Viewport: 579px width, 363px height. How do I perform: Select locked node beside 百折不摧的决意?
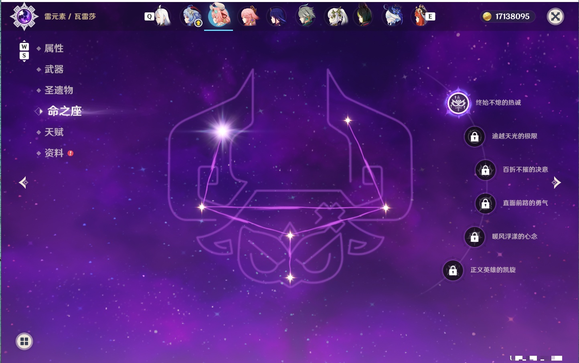[x=485, y=170]
